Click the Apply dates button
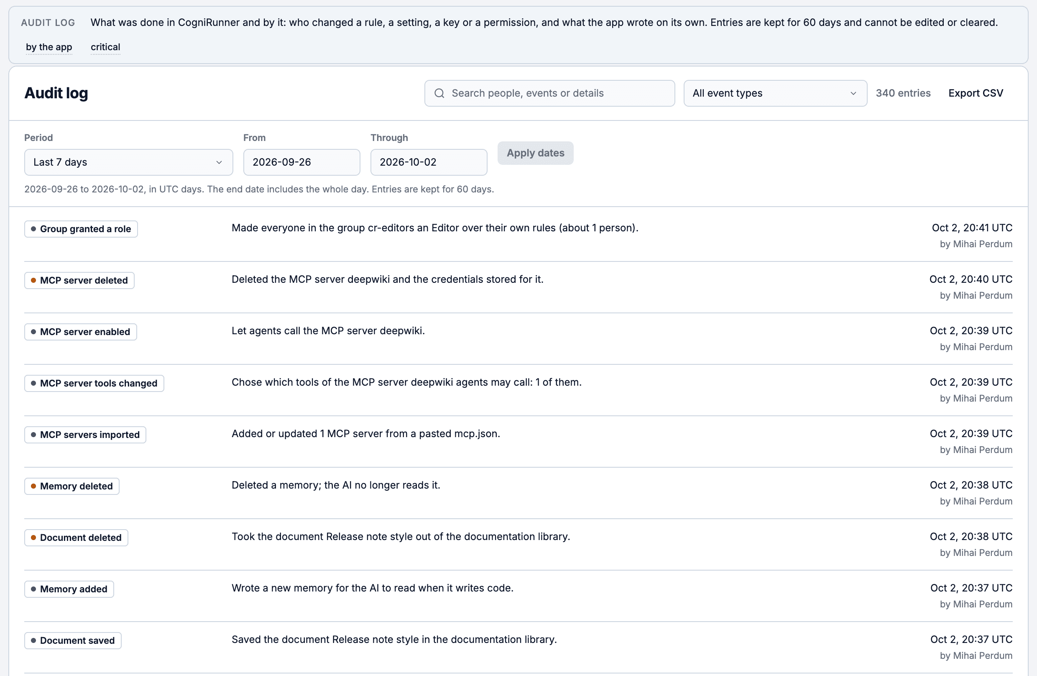 (536, 153)
